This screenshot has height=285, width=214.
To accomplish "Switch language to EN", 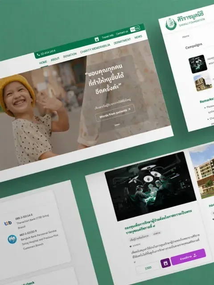I will 137,28.
